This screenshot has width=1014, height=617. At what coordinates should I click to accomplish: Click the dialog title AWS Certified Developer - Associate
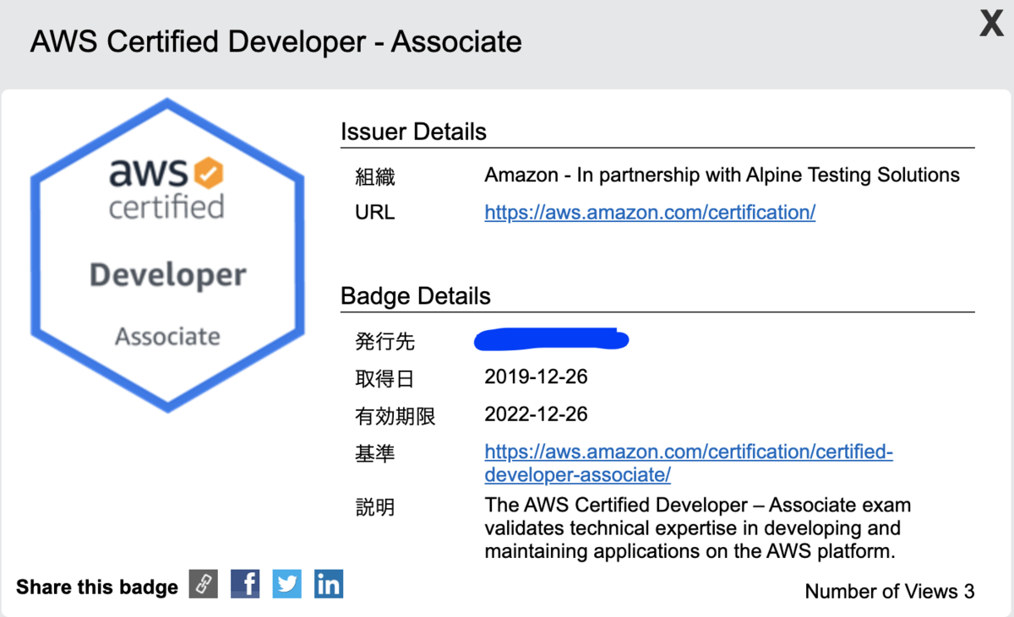(275, 41)
